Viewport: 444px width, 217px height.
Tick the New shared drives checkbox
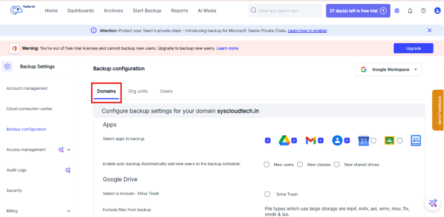pos(336,164)
